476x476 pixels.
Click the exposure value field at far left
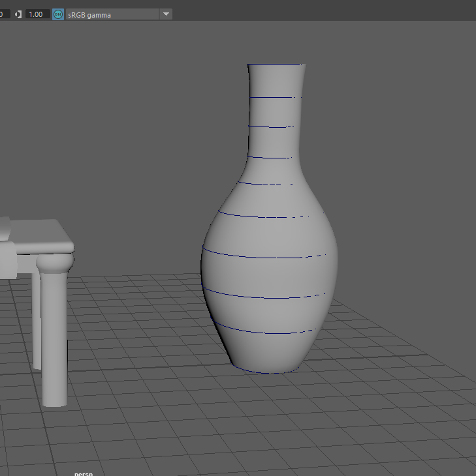pyautogui.click(x=4, y=14)
